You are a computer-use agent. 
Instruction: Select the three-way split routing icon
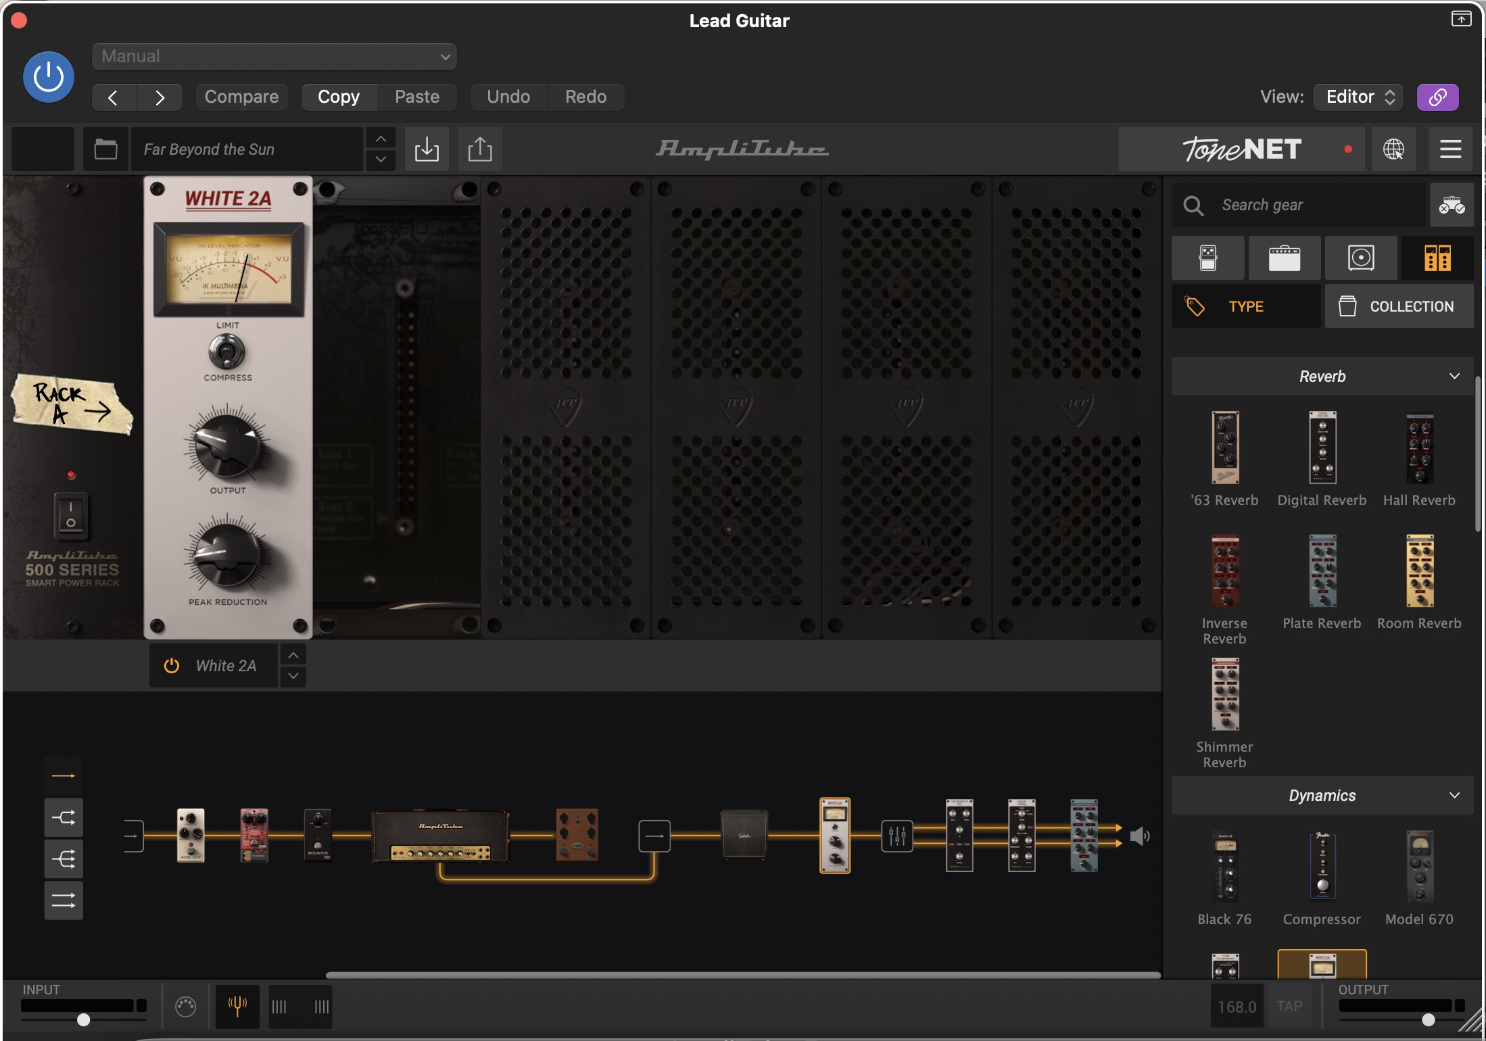coord(64,859)
